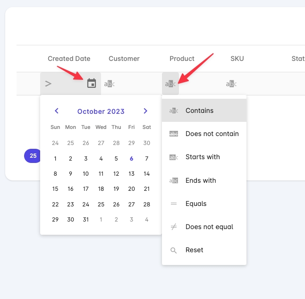Click the calendar icon in Created Date filter
This screenshot has width=305, height=299.
pyautogui.click(x=92, y=84)
